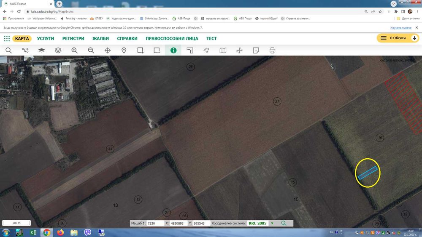Screen dimensions: 422x237
Task: Expand the objects panel down arrow
Action: click(414, 38)
